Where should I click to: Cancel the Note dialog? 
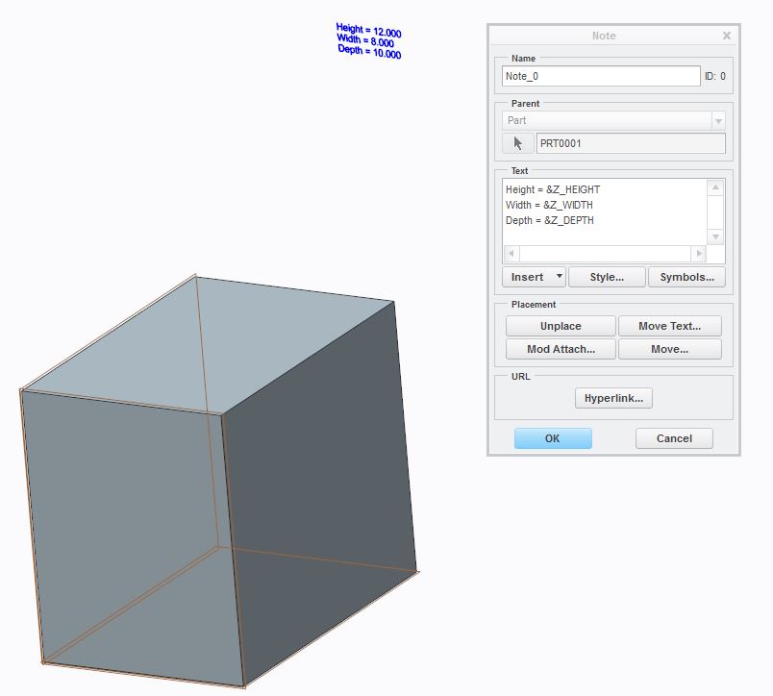pyautogui.click(x=674, y=438)
